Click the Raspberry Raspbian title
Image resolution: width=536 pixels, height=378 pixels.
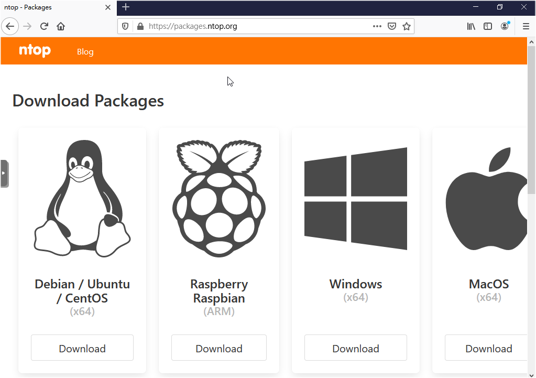[219, 291]
